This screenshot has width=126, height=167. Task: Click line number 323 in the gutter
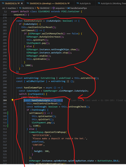[5, 161]
